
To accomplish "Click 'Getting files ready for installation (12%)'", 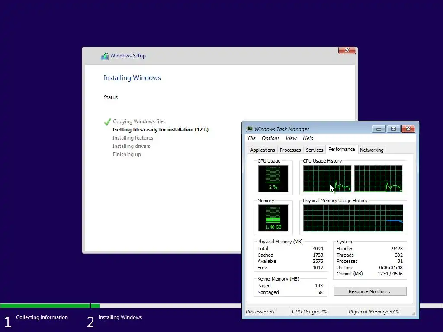I will [x=161, y=130].
